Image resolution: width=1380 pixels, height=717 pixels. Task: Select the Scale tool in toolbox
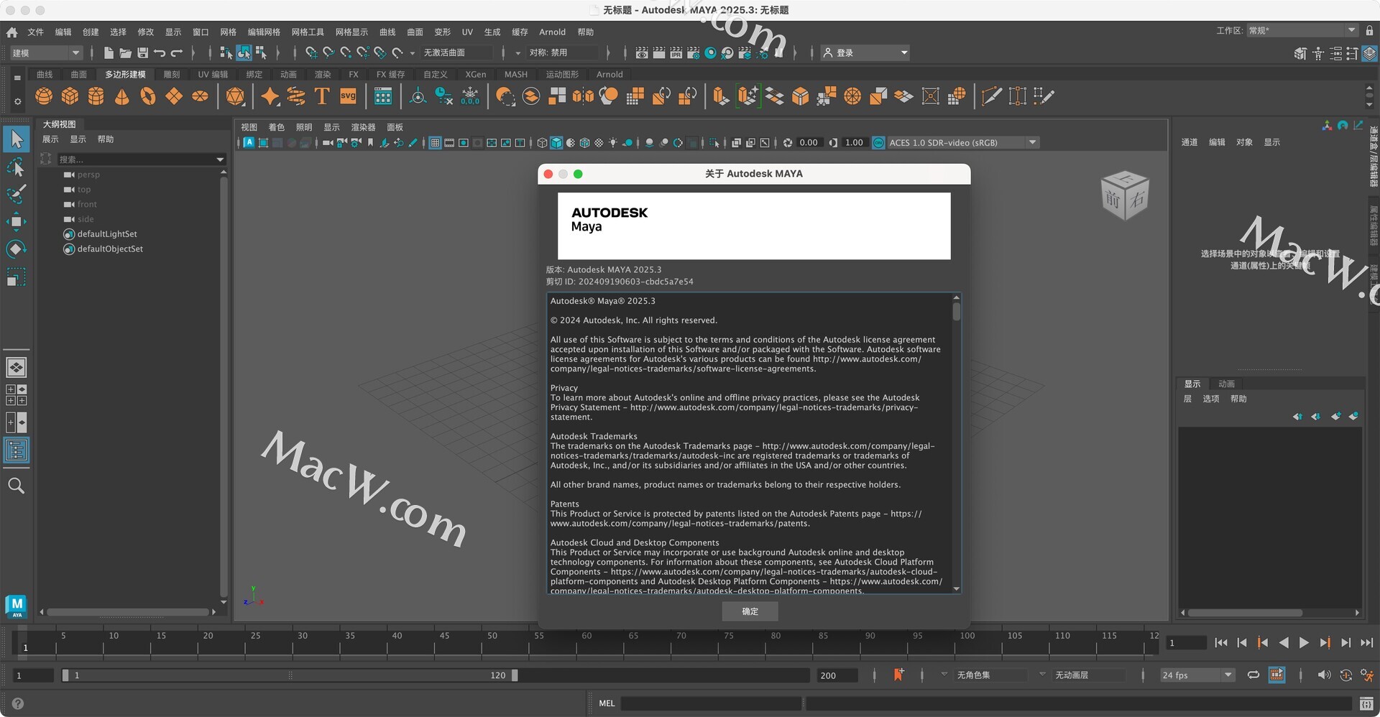[16, 277]
